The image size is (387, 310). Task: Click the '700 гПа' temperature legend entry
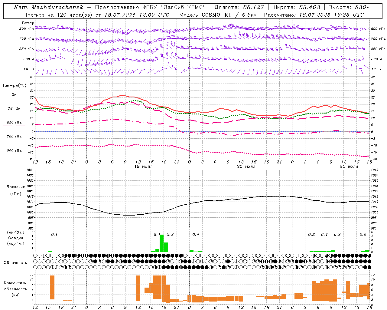pyautogui.click(x=14, y=136)
